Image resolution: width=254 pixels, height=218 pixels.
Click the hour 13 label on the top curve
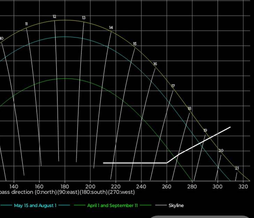(84, 18)
